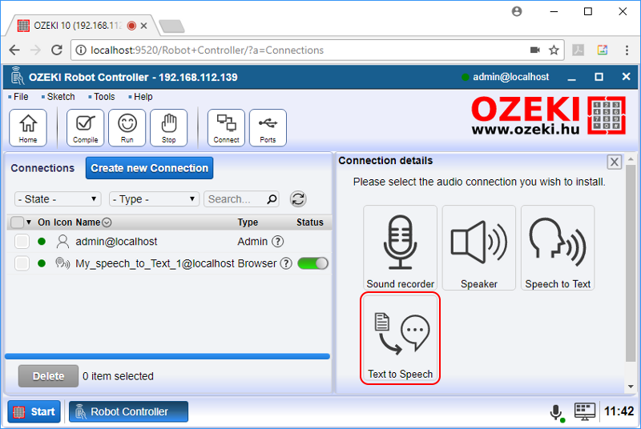Click Create new Connection button
The height and width of the screenshot is (429, 641).
click(x=149, y=168)
